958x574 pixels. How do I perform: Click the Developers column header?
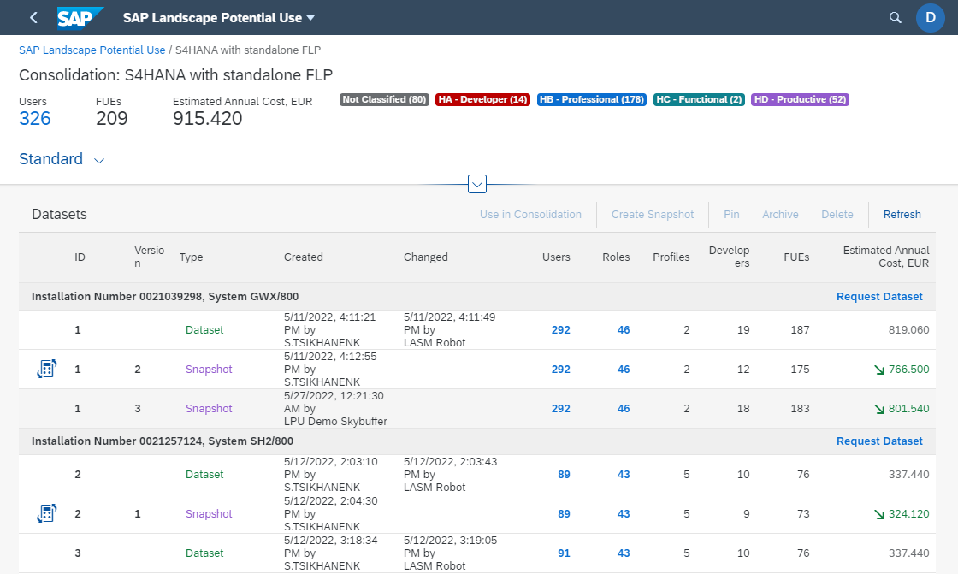pyautogui.click(x=729, y=257)
